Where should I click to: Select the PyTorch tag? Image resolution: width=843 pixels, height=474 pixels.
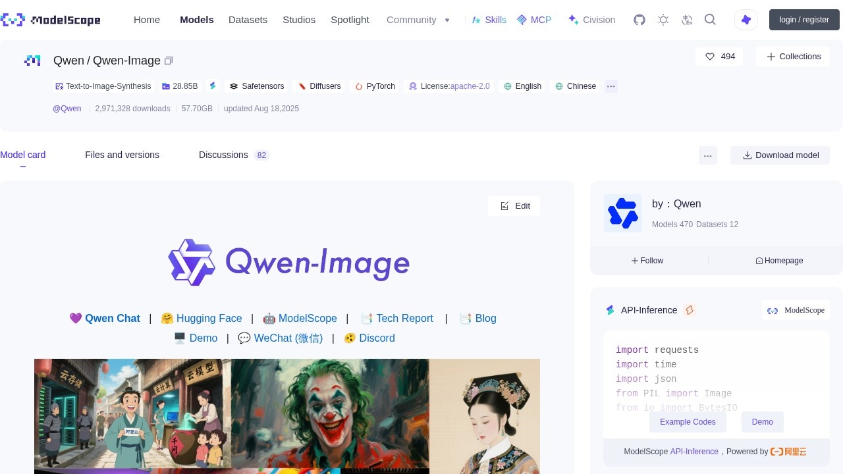tap(375, 86)
